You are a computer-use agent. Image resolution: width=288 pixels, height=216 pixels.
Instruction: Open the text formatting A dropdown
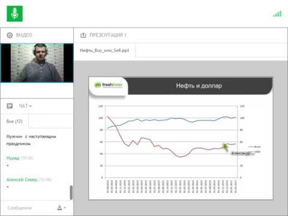61,208
